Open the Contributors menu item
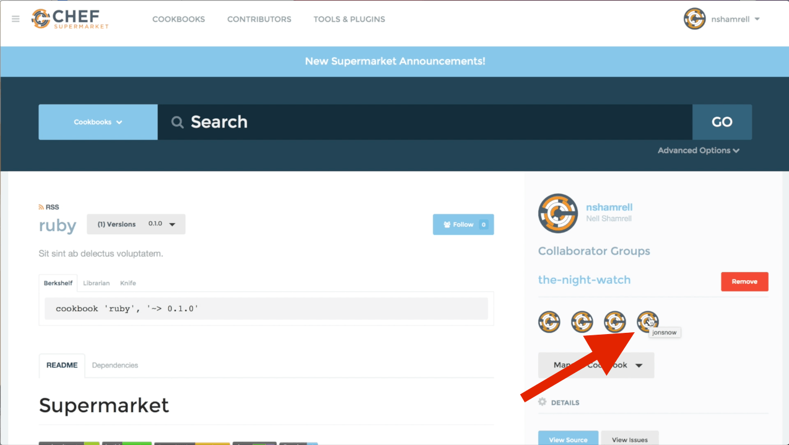This screenshot has width=789, height=445. [259, 19]
